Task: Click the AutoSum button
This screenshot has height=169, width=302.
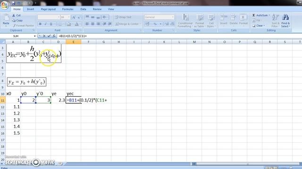Action: (x=261, y=15)
